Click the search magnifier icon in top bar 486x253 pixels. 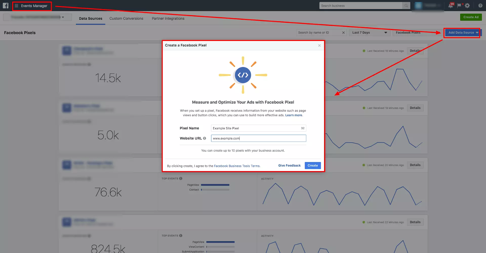coord(406,5)
